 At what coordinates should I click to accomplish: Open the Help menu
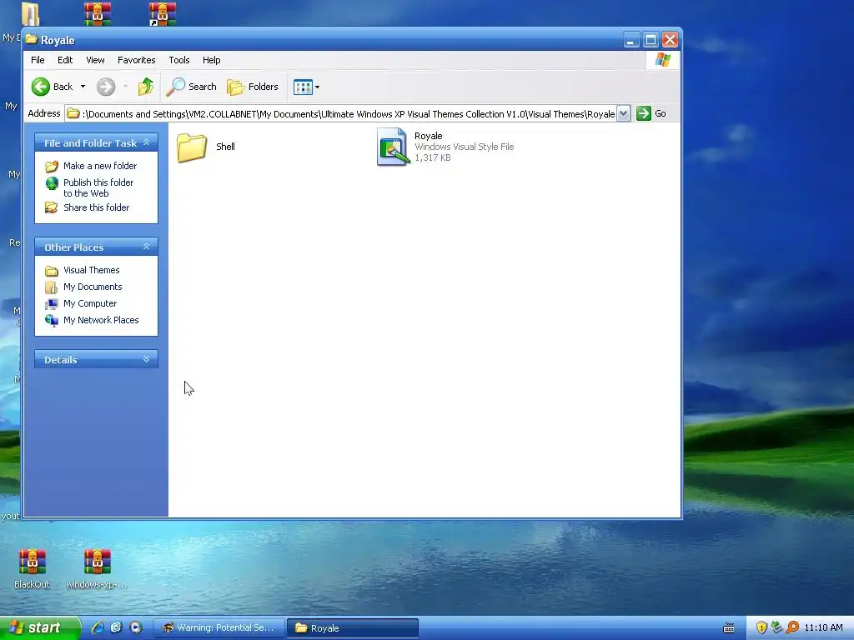click(x=211, y=60)
